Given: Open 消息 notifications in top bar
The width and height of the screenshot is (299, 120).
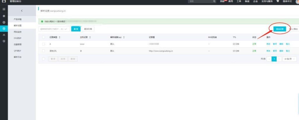Looking at the screenshot, I should coord(222,1).
